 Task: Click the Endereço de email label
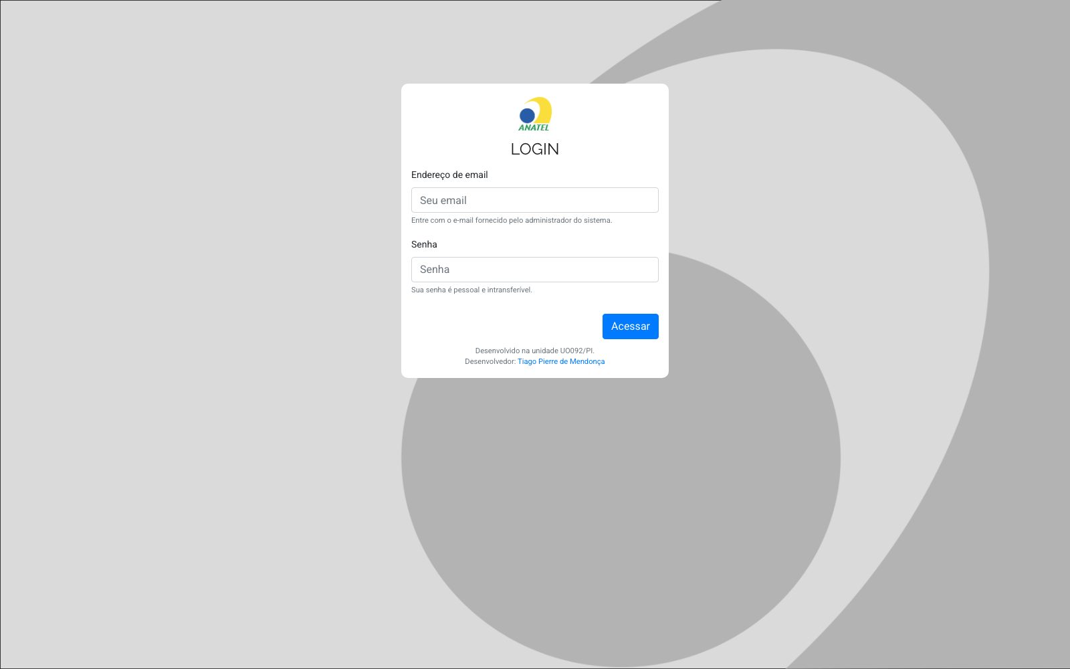449,175
